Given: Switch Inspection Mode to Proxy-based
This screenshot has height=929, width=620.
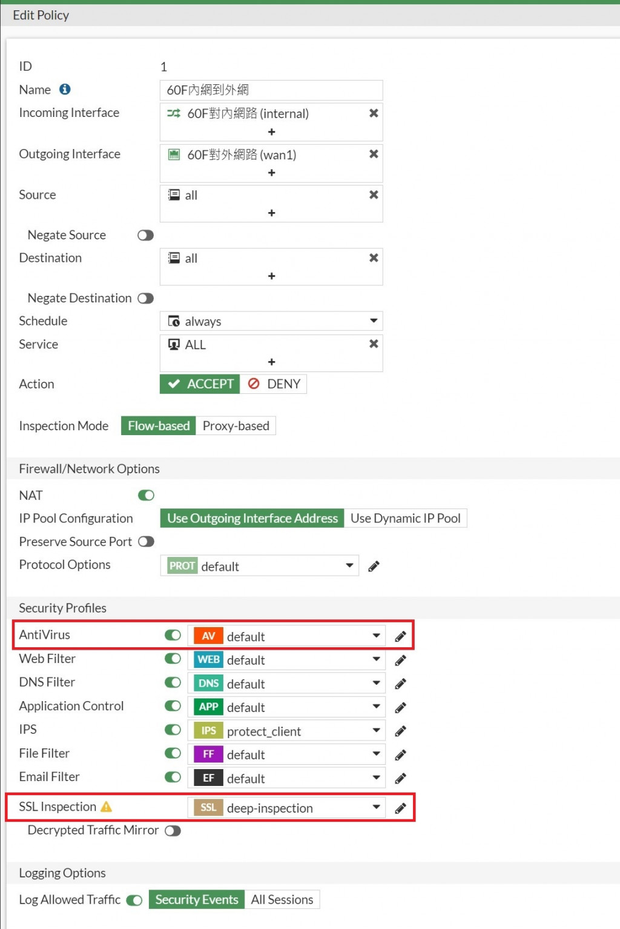Looking at the screenshot, I should pos(236,426).
